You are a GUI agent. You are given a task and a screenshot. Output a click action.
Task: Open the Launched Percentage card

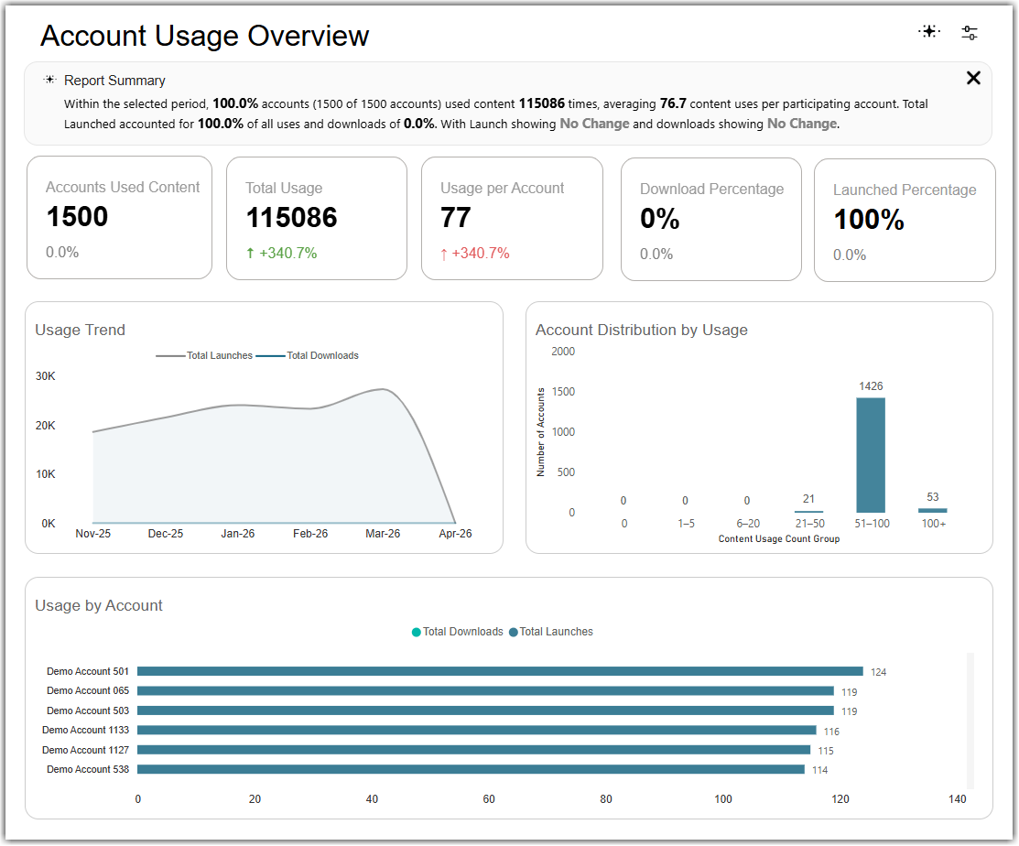[905, 221]
